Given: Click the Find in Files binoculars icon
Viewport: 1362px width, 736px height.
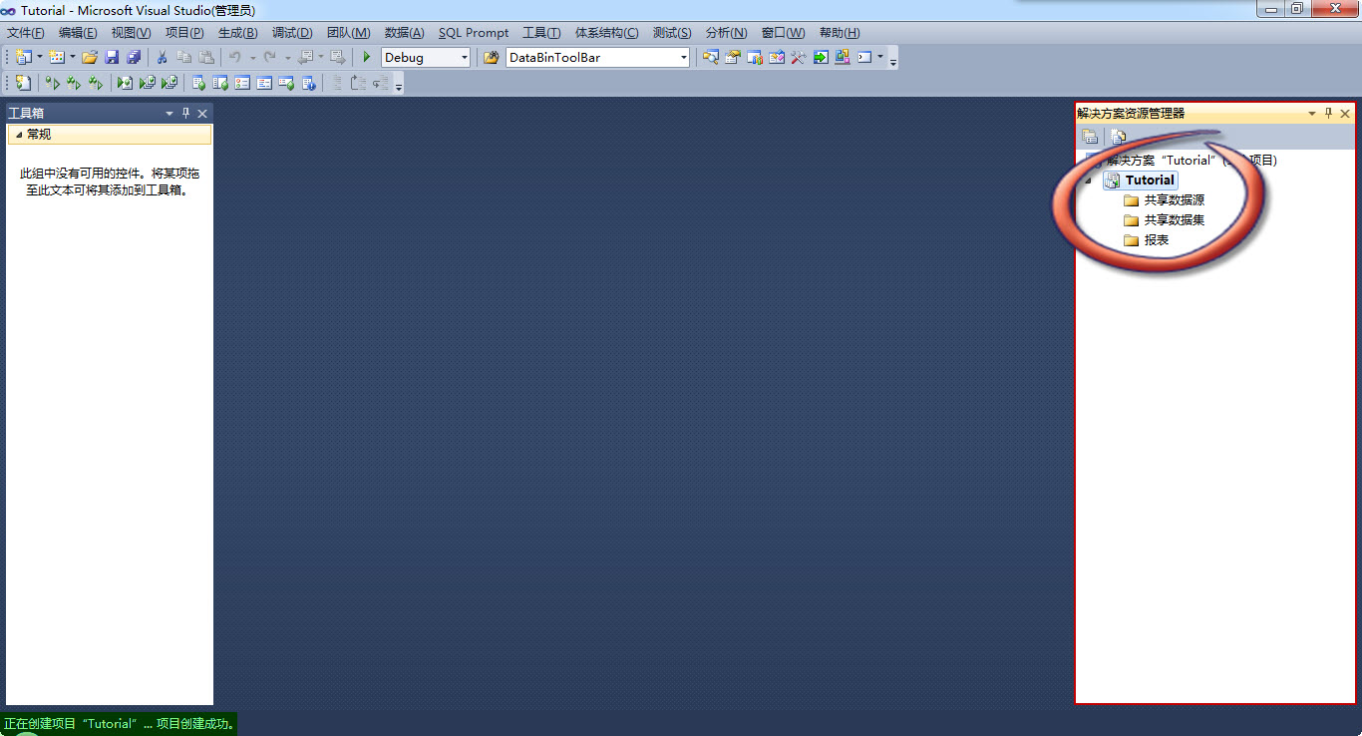Looking at the screenshot, I should pyautogui.click(x=491, y=58).
